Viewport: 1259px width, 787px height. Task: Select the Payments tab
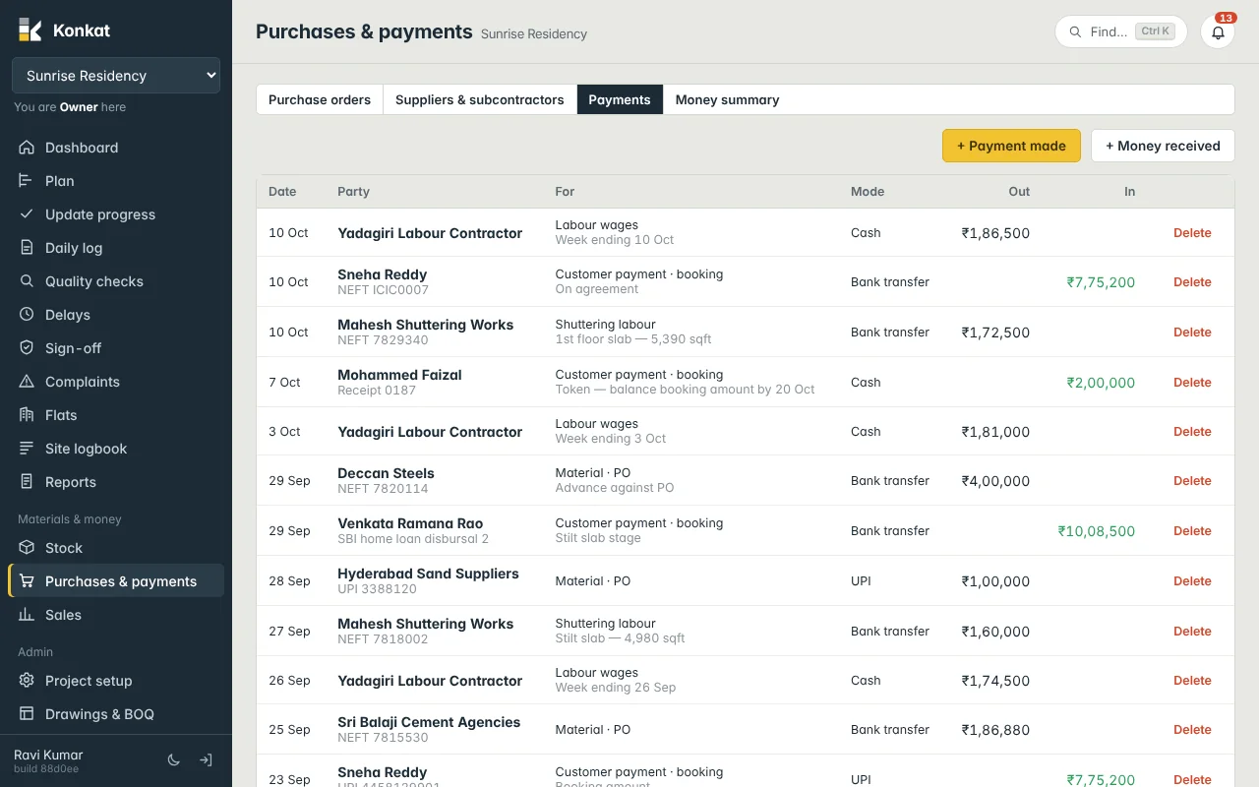coord(620,99)
